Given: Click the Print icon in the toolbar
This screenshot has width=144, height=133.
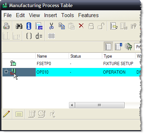Looking at the screenshot, I should pyautogui.click(x=6, y=26).
